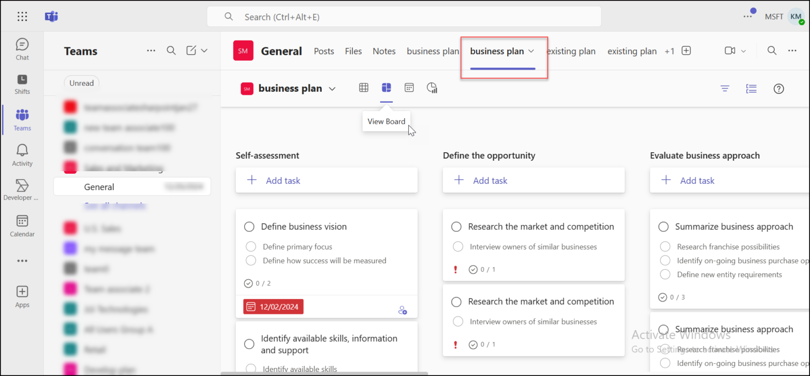Expand the compose new message chevron in Teams panel
The image size is (810, 376).
(205, 50)
